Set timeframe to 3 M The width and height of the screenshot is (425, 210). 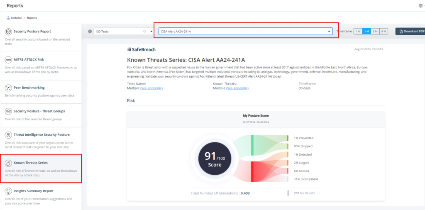[375, 32]
